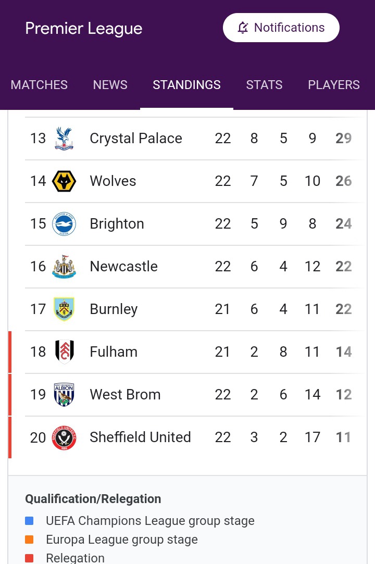Click the red Relegation legend square
Screen dimensions: 375x564
[x=29, y=558]
